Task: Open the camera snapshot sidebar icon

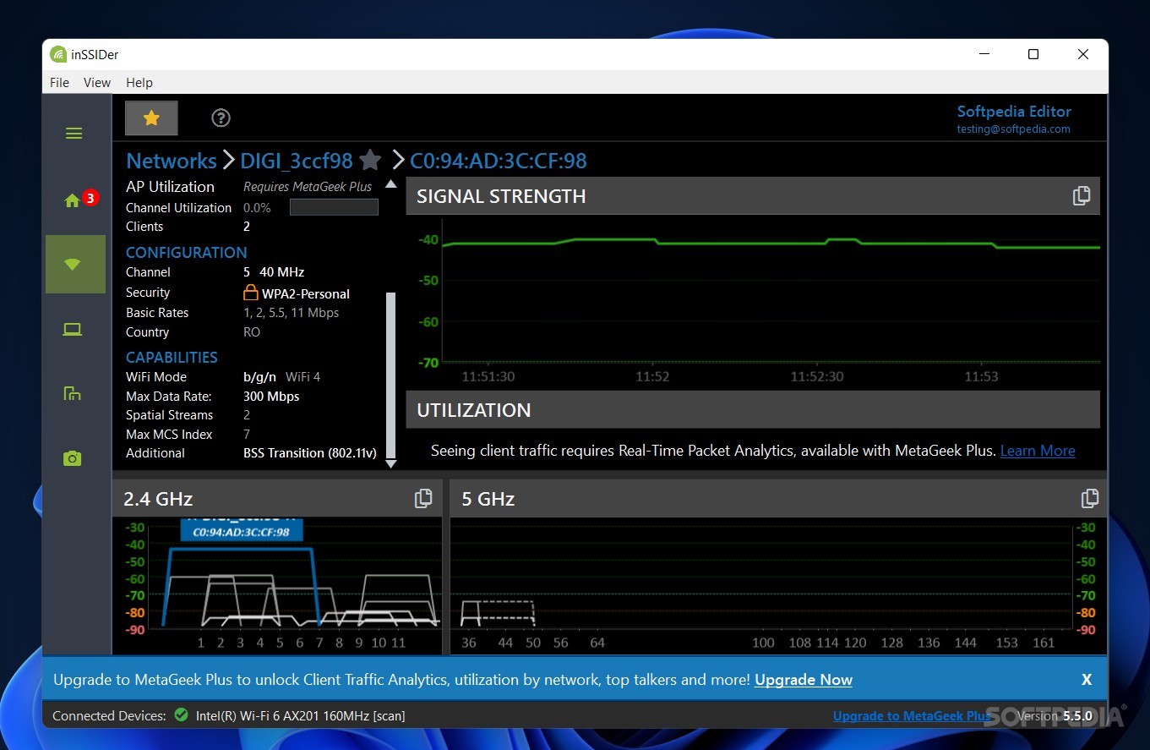Action: point(73,458)
